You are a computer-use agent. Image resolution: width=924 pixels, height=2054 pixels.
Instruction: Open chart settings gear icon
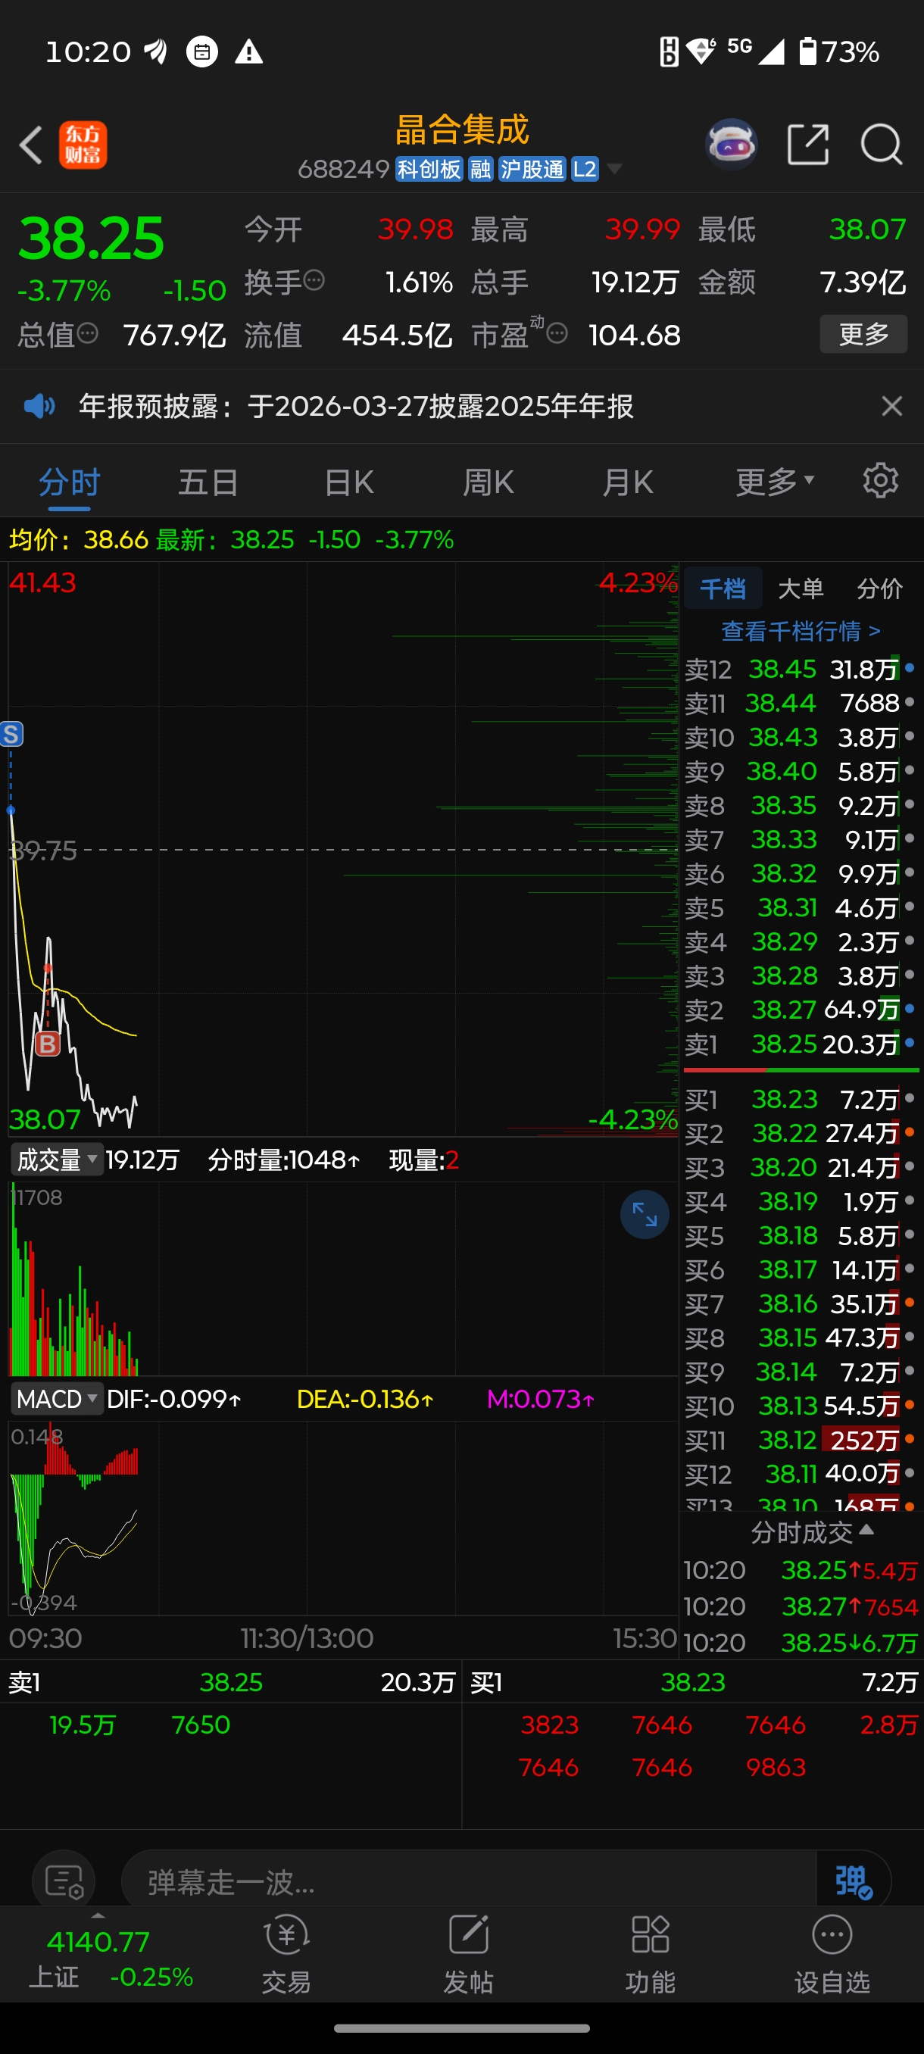[880, 481]
